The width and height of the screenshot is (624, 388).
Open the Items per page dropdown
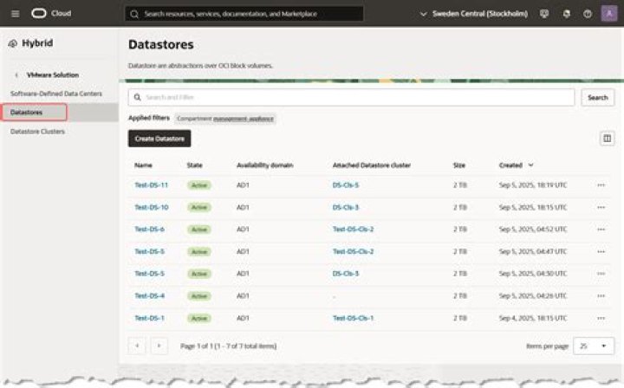(x=594, y=346)
